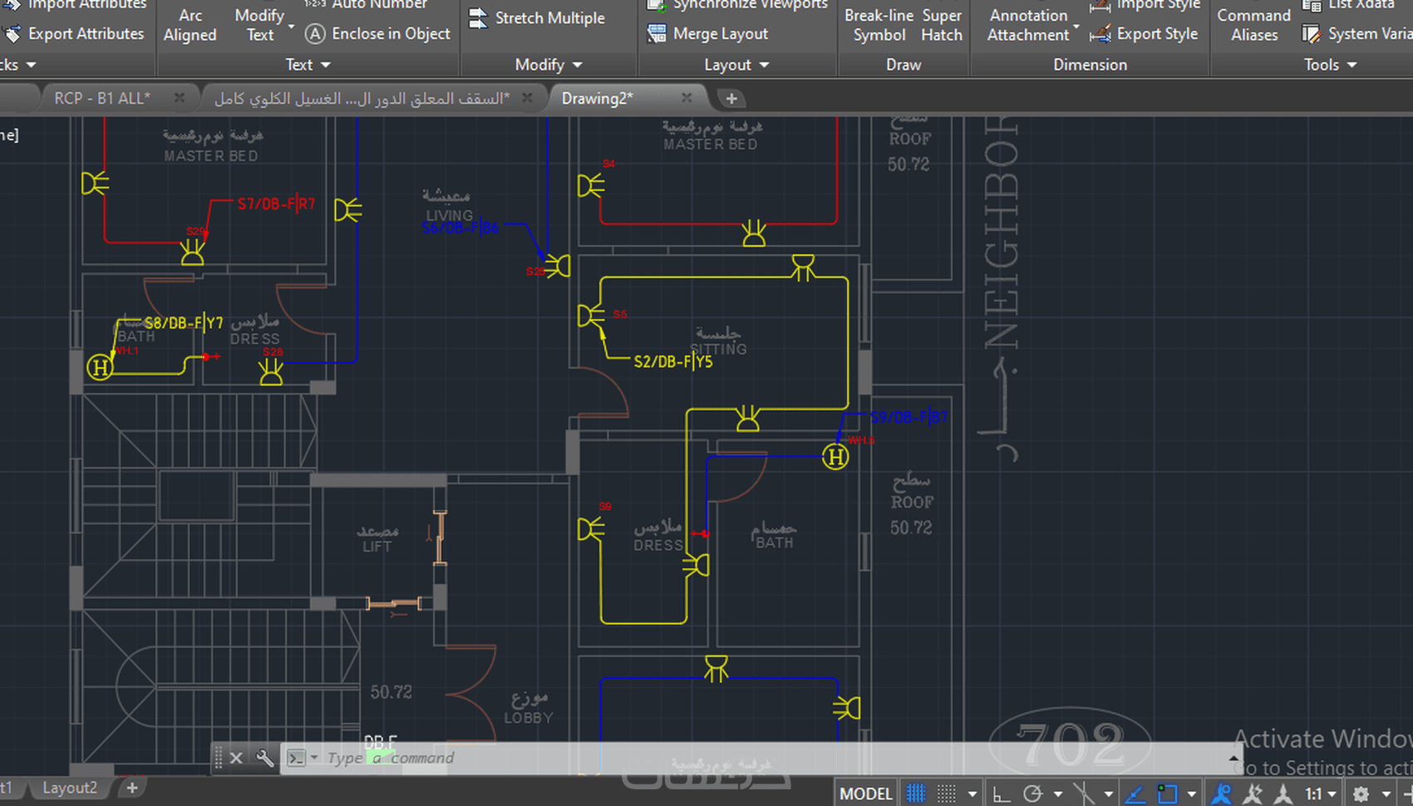The height and width of the screenshot is (806, 1413).
Task: Open snap settings dropdown arrow
Action: pos(972,794)
